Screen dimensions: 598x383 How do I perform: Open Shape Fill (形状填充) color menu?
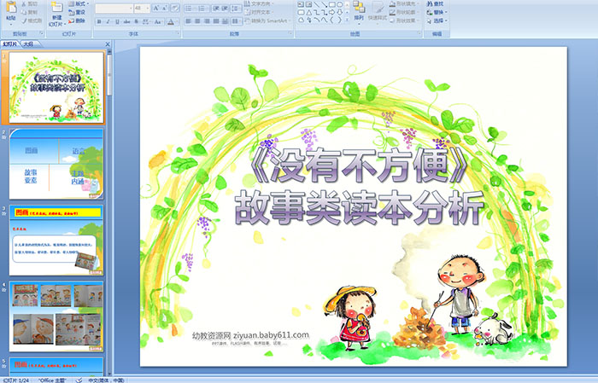402,3
